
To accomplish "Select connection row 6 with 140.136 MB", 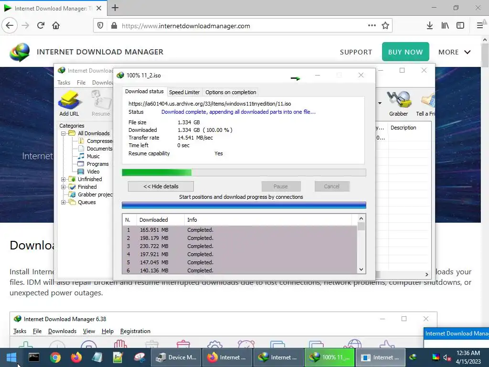I will [x=240, y=270].
